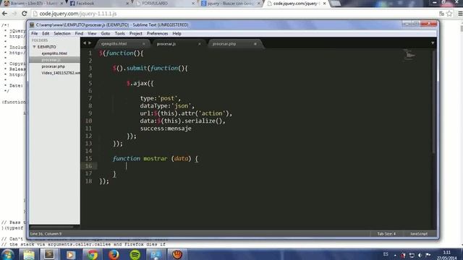The width and height of the screenshot is (463, 260).
Task: Open the Video_1401152762 file in sidebar
Action: 61,73
